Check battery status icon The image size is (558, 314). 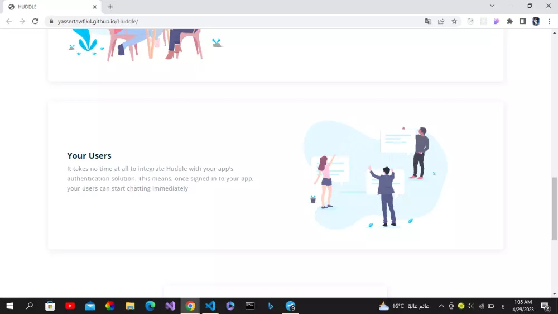[x=490, y=306]
